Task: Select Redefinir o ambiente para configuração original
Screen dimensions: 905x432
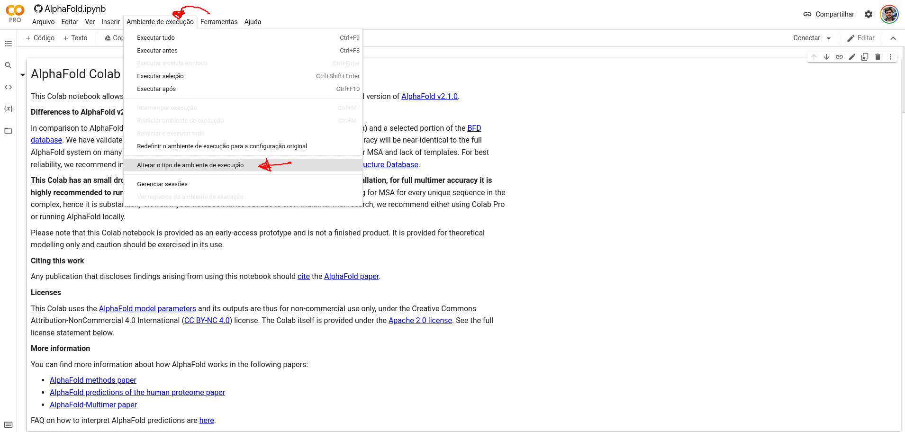Action: coord(243,146)
